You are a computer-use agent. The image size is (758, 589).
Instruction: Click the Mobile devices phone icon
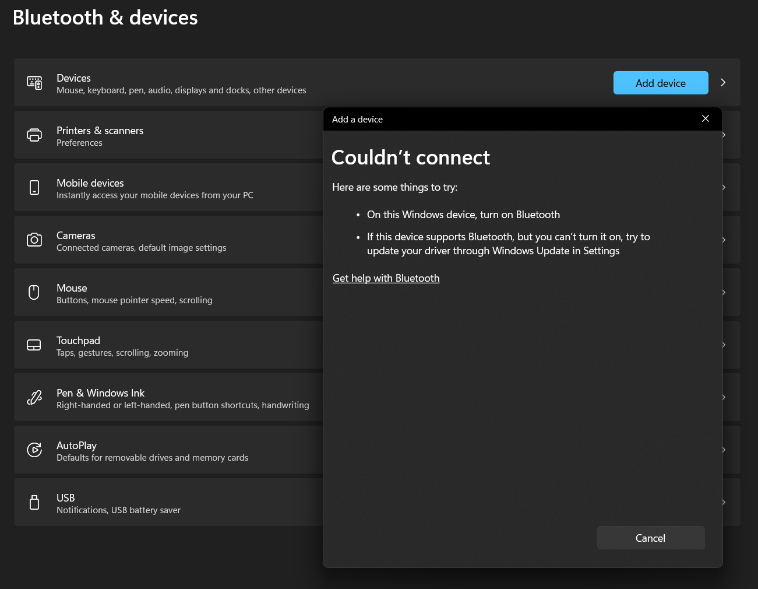tap(34, 187)
